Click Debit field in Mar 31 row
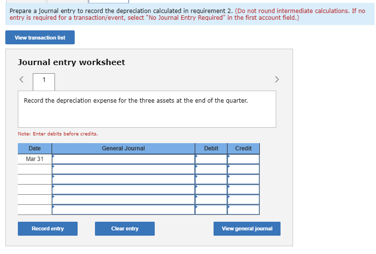The height and width of the screenshot is (254, 376). tap(211, 159)
